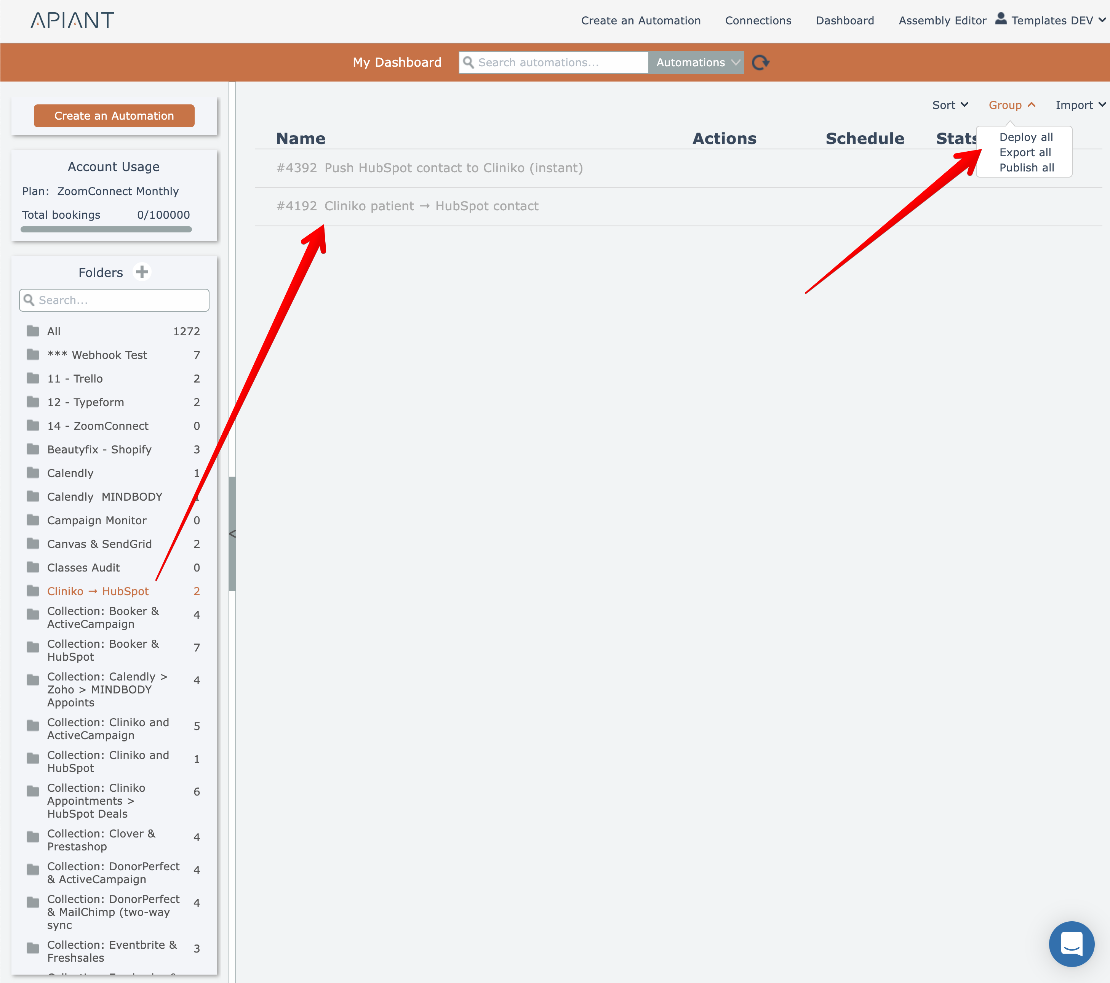Open the Connections link in header
The height and width of the screenshot is (983, 1110).
pyautogui.click(x=758, y=21)
